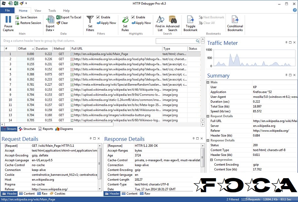Screen dimensions: 298x202
Task: Maximize the Traffic Meter panel
Action: [290, 42]
